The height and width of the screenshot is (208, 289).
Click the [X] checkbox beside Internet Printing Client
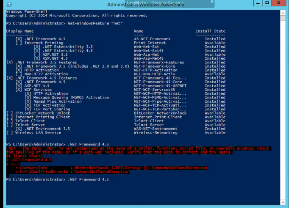10,117
